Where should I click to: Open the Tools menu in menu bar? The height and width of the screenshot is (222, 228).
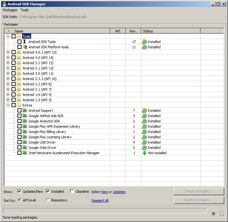24,10
